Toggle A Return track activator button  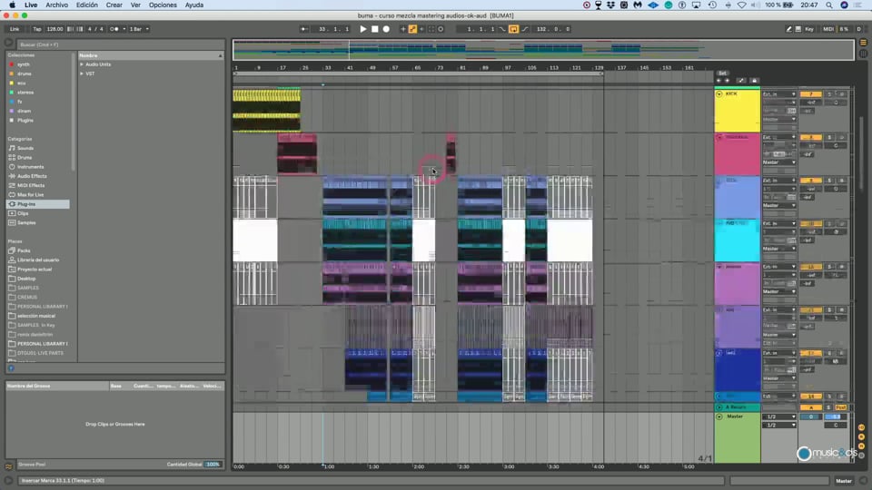coord(811,407)
